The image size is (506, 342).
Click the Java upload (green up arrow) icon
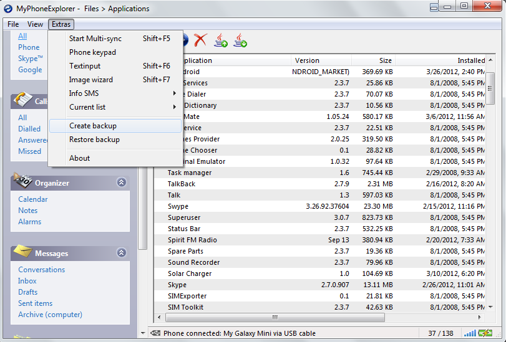tap(221, 40)
